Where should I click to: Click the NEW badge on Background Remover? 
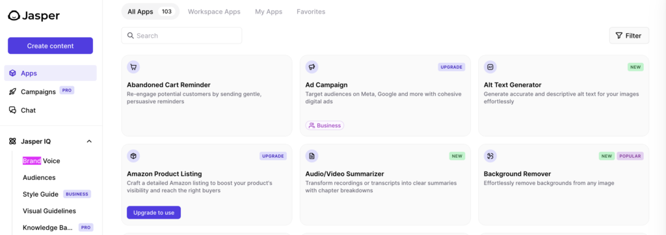click(607, 156)
